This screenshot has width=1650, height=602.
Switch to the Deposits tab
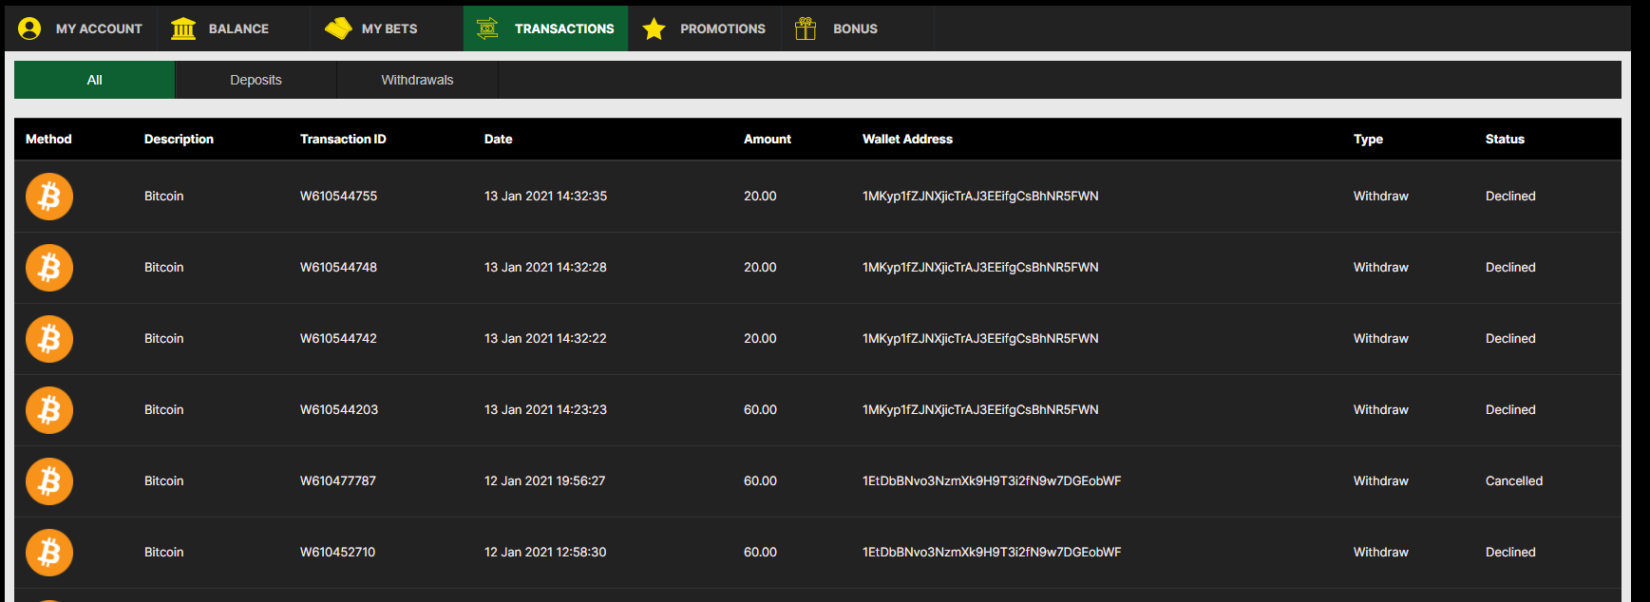pos(256,80)
